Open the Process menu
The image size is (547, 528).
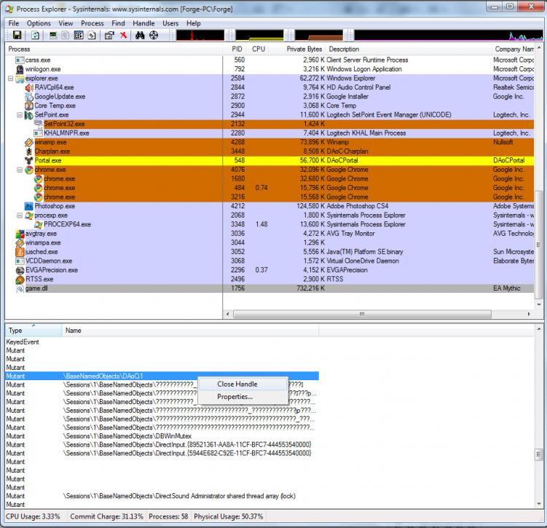click(92, 23)
